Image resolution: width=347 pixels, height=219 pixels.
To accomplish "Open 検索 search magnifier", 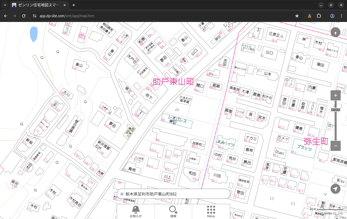I will [173, 211].
